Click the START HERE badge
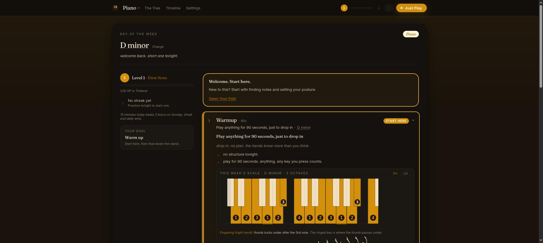The image size is (543, 243). pyautogui.click(x=396, y=121)
